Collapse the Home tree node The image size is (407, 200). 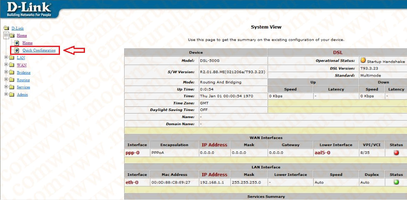pos(6,35)
